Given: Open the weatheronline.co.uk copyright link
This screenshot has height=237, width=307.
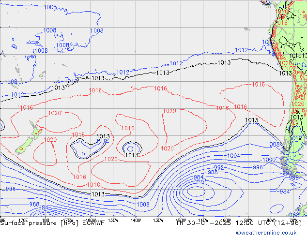Looking at the screenshot, I should 266,233.
